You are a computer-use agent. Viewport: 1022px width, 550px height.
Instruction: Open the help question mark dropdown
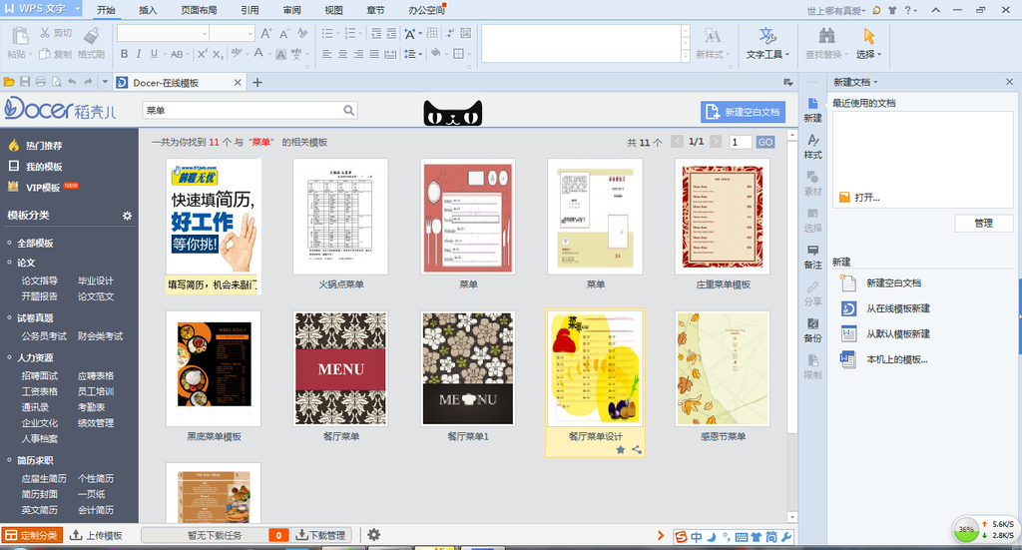coord(910,10)
